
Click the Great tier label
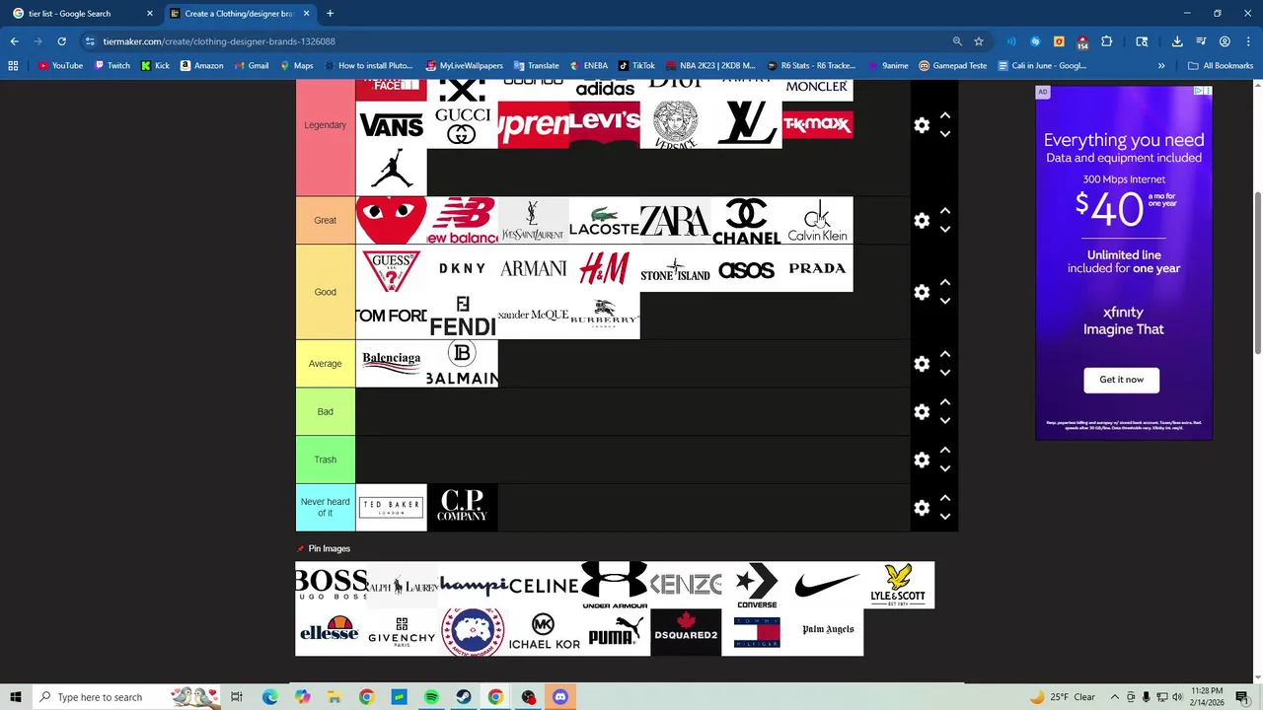pyautogui.click(x=325, y=221)
